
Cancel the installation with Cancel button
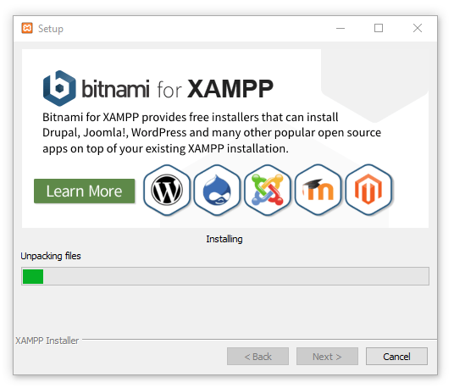click(396, 357)
